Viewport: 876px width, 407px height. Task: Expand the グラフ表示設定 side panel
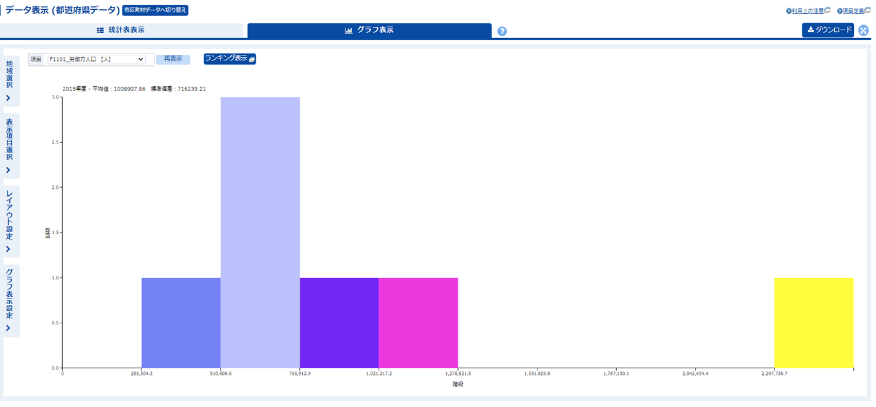coord(10,301)
